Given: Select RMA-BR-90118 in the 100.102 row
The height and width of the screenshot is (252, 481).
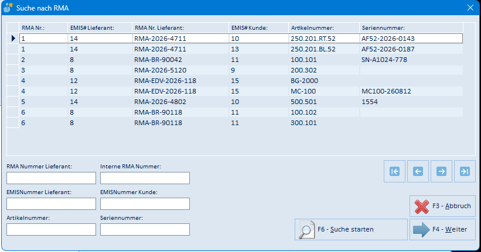Looking at the screenshot, I should 180,112.
